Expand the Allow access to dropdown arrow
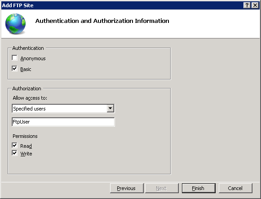This screenshot has width=261, height=199. (x=110, y=109)
